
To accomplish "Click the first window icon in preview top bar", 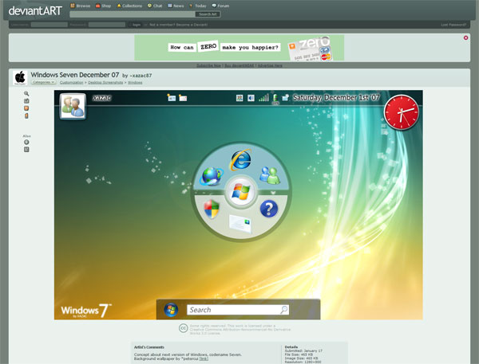I will (172, 98).
